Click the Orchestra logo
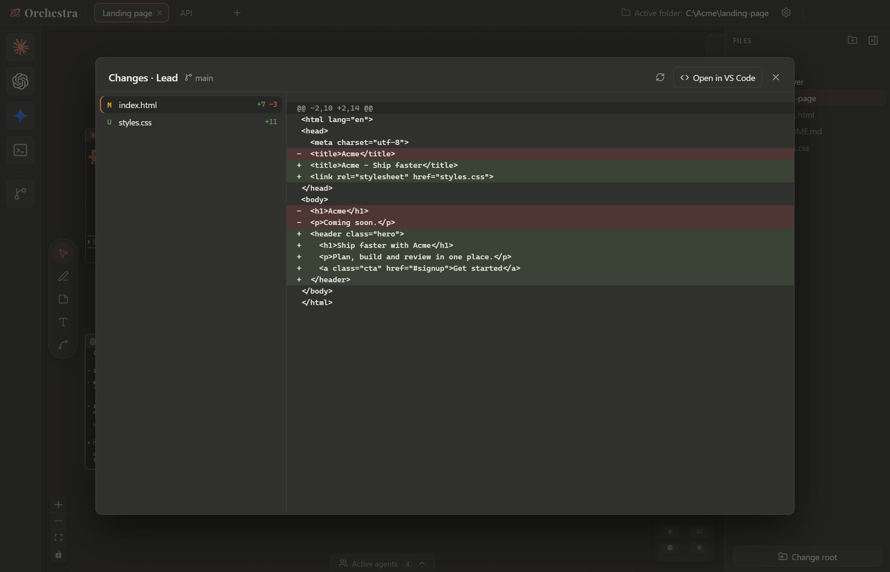This screenshot has height=572, width=890. (x=44, y=13)
